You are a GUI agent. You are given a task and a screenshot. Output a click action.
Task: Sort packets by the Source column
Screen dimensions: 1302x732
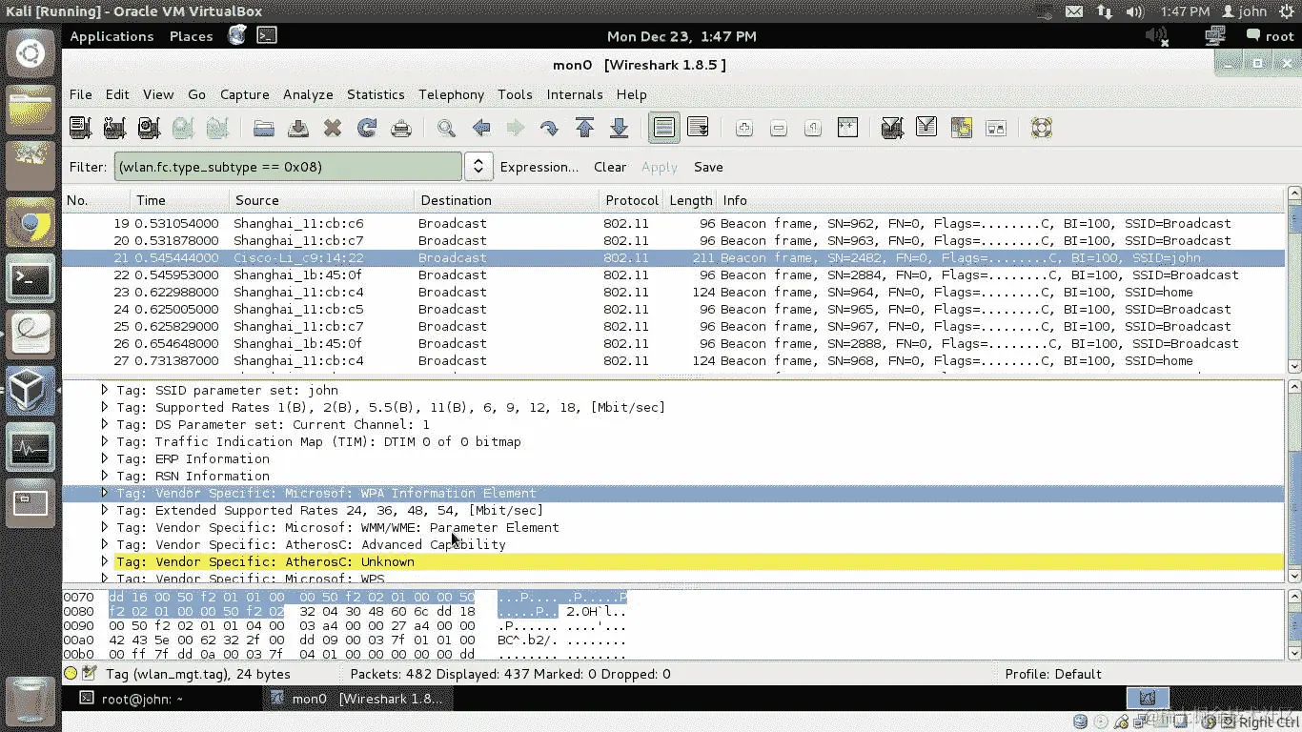pos(322,200)
